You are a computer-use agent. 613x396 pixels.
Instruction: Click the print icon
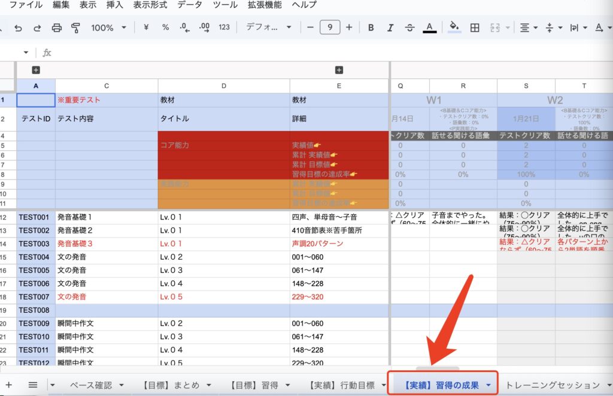click(x=56, y=28)
